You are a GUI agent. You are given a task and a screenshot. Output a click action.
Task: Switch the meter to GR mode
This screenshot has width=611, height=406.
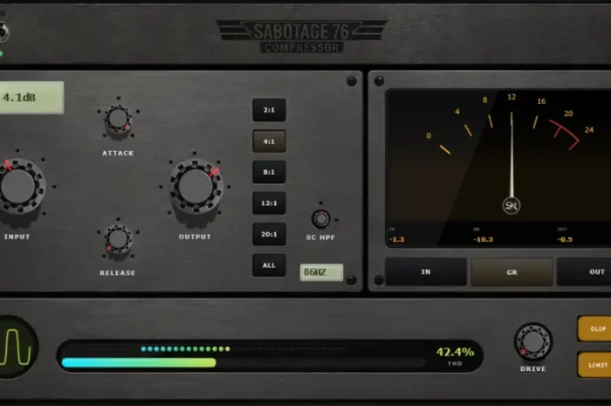pyautogui.click(x=511, y=272)
